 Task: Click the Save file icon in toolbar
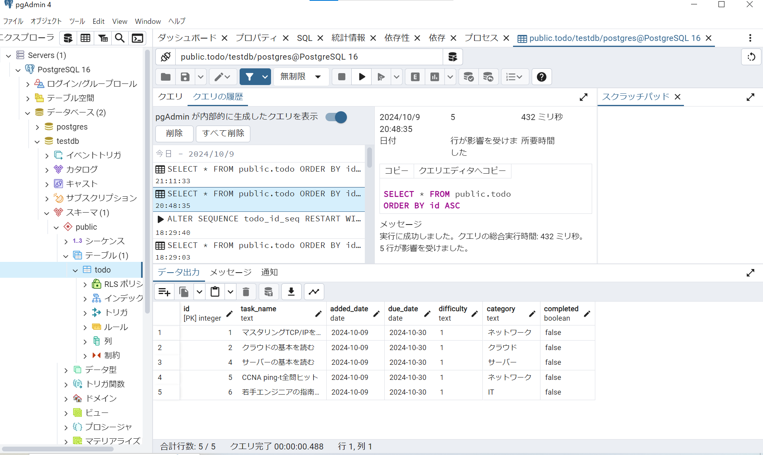coord(185,77)
